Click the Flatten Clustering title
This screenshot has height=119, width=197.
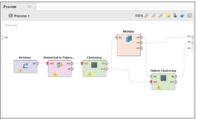163,71
